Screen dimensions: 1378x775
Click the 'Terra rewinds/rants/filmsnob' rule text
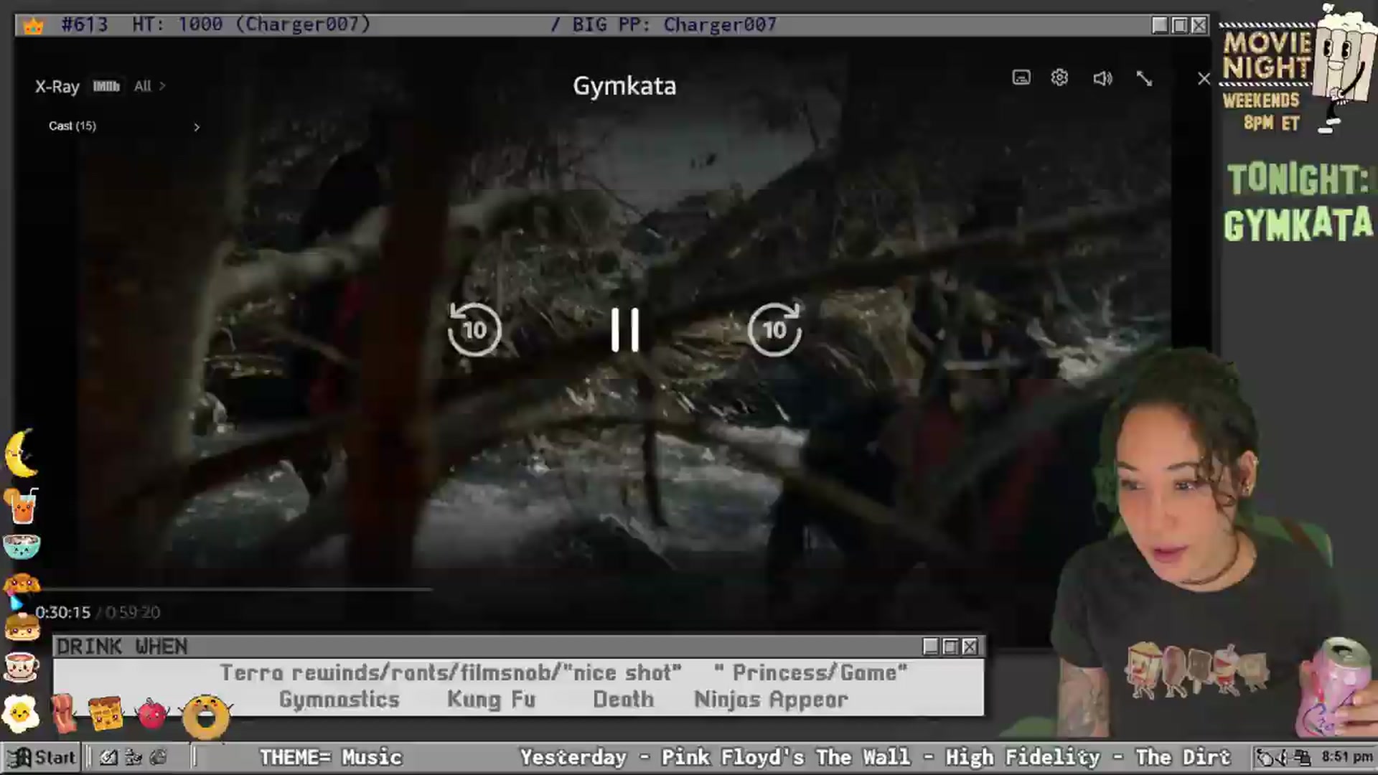tap(389, 672)
